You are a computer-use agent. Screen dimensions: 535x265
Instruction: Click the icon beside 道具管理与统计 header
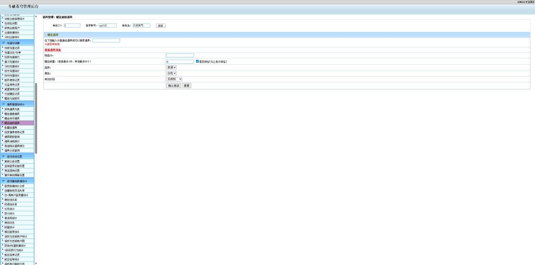pyautogui.click(x=4, y=104)
